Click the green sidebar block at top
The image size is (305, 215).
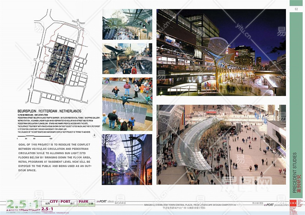[296, 3]
